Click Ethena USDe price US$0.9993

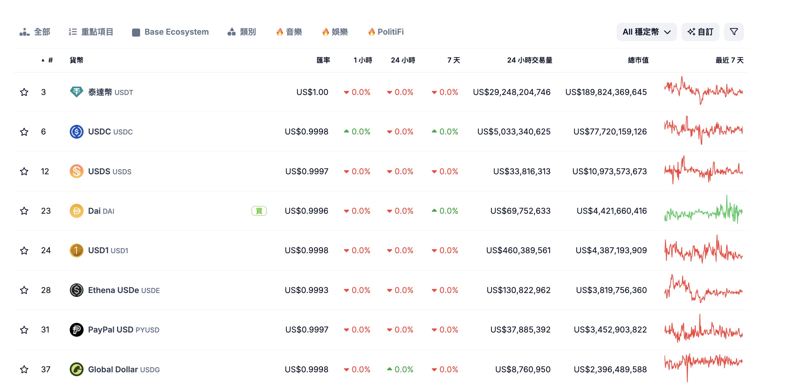coord(307,290)
